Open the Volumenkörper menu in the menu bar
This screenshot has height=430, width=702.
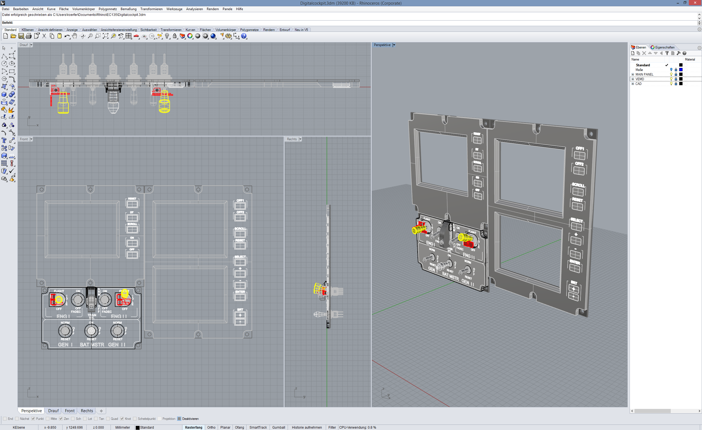[83, 9]
